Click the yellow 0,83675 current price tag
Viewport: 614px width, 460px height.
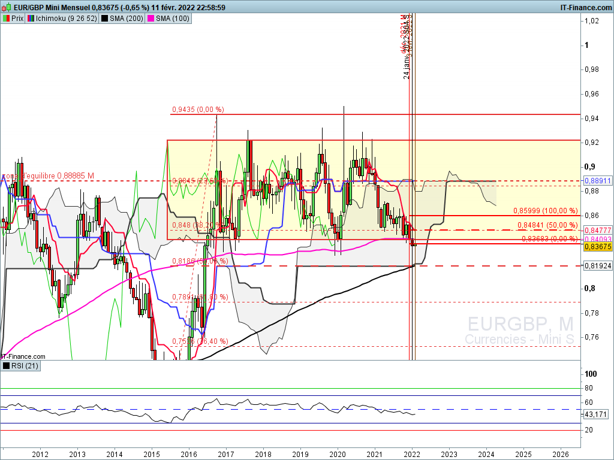tap(597, 246)
